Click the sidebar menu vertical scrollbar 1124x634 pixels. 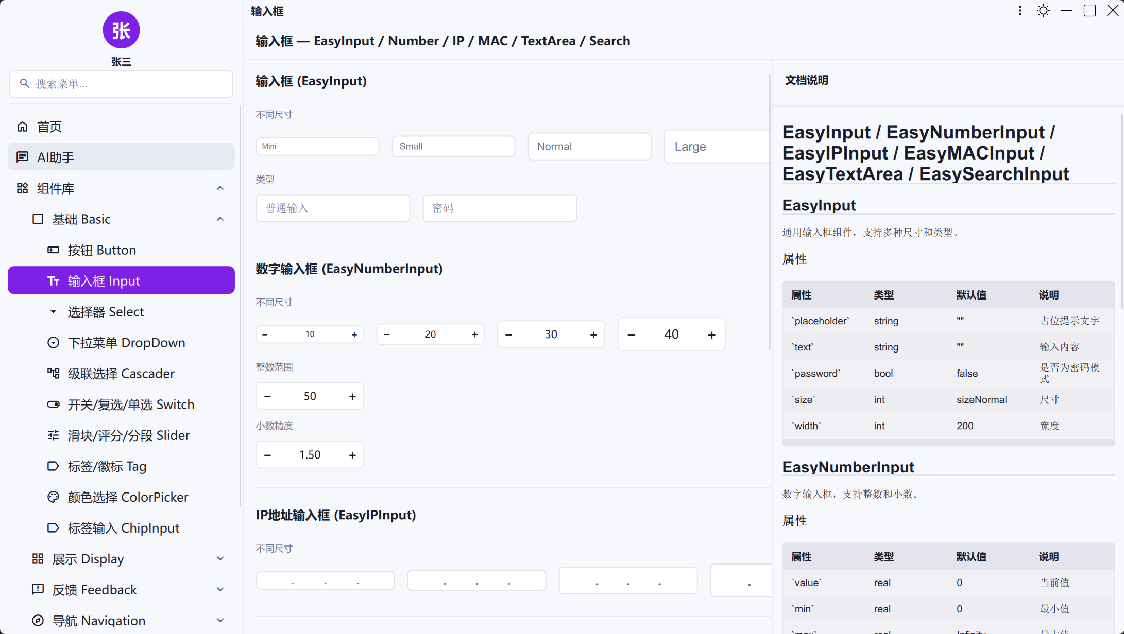click(240, 306)
